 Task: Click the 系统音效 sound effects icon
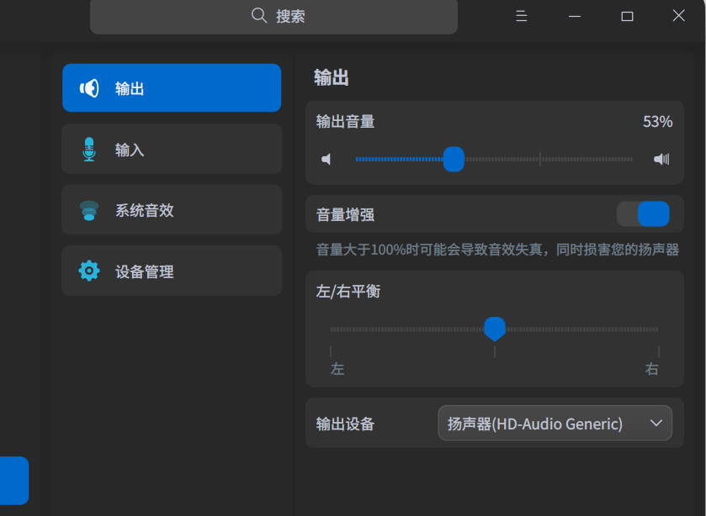(89, 210)
